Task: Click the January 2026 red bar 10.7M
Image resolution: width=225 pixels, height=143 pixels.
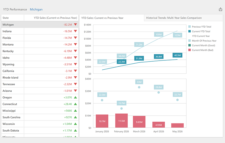Action: click(x=102, y=121)
